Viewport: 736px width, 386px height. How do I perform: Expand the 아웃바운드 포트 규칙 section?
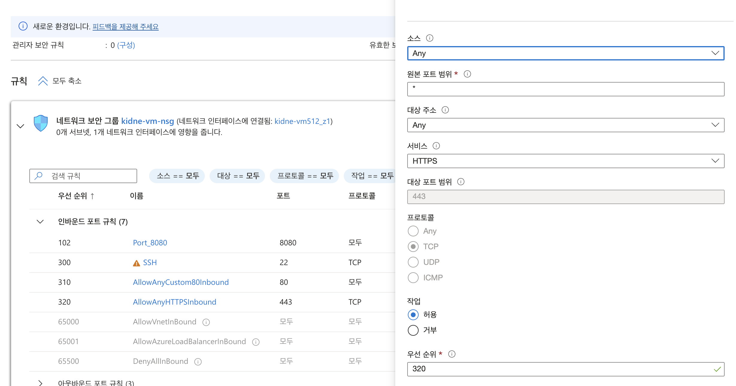click(40, 383)
